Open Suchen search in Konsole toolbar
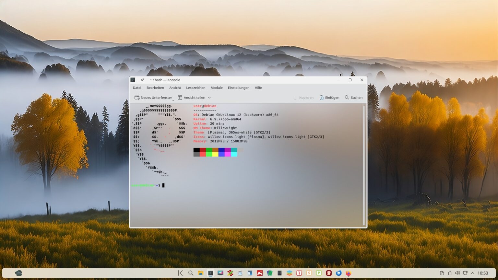 coord(353,98)
